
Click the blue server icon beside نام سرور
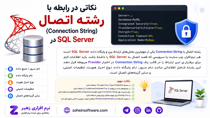pos(10,69)
